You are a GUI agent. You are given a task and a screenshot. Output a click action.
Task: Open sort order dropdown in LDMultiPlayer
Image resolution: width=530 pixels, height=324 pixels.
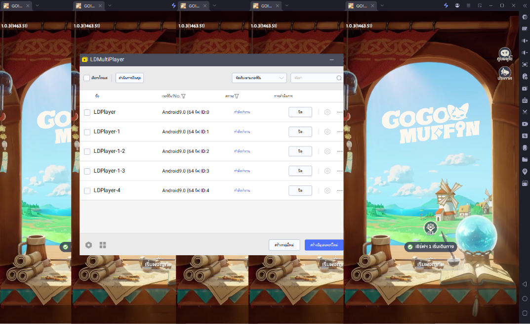click(259, 78)
